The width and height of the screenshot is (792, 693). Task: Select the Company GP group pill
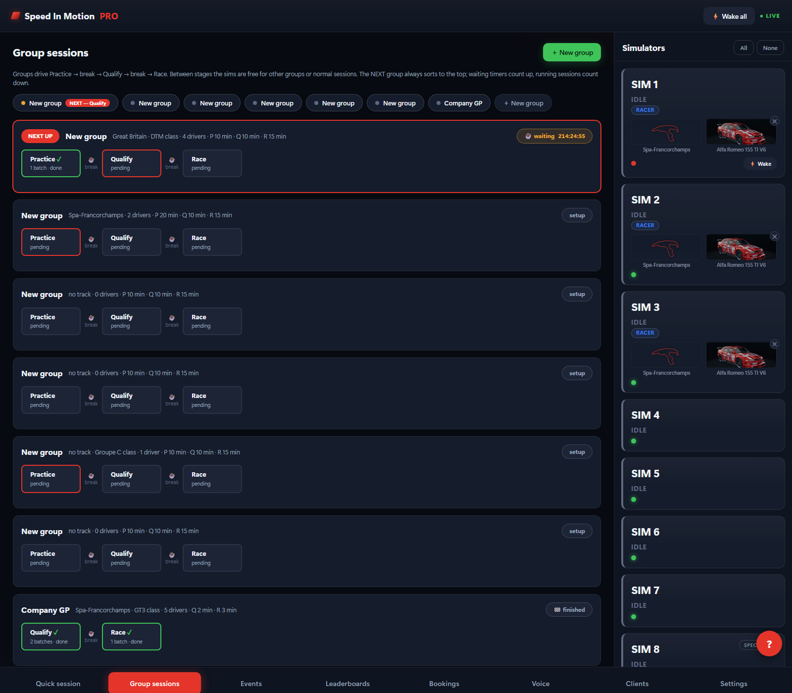[x=459, y=103]
